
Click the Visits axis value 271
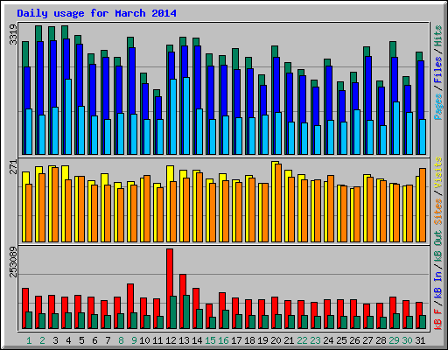click(13, 167)
